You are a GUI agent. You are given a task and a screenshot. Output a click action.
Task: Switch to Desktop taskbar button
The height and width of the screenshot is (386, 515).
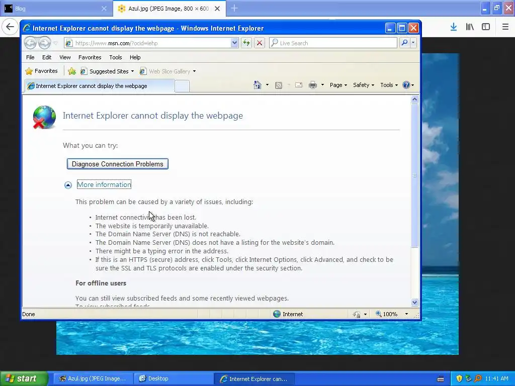coord(174,378)
